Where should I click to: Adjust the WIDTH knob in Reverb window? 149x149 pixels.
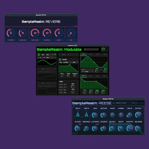[x=59, y=33]
